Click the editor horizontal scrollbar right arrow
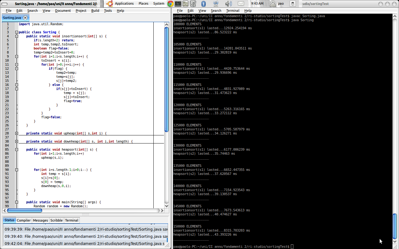Image resolution: width=399 pixels, height=249 pixels. point(161,210)
